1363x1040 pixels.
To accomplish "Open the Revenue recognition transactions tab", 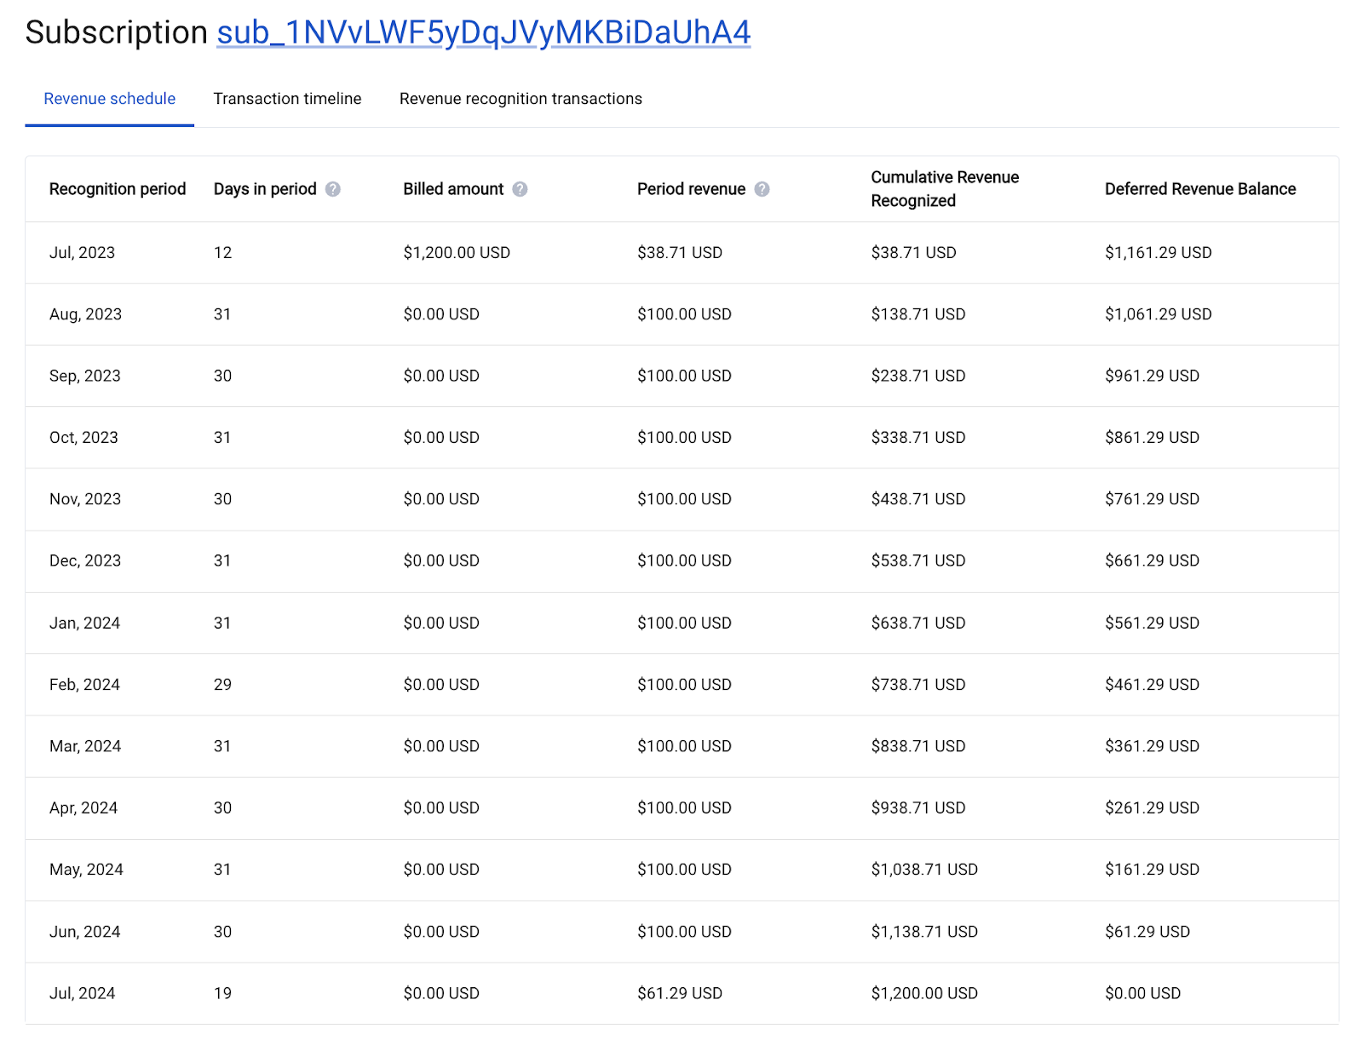I will (520, 99).
